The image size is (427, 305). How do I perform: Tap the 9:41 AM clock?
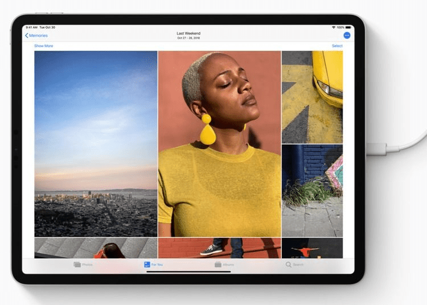pos(31,27)
